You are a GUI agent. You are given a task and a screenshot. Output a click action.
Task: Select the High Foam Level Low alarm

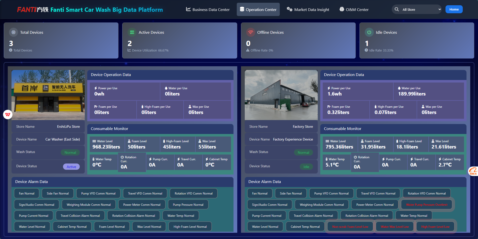[435, 227]
